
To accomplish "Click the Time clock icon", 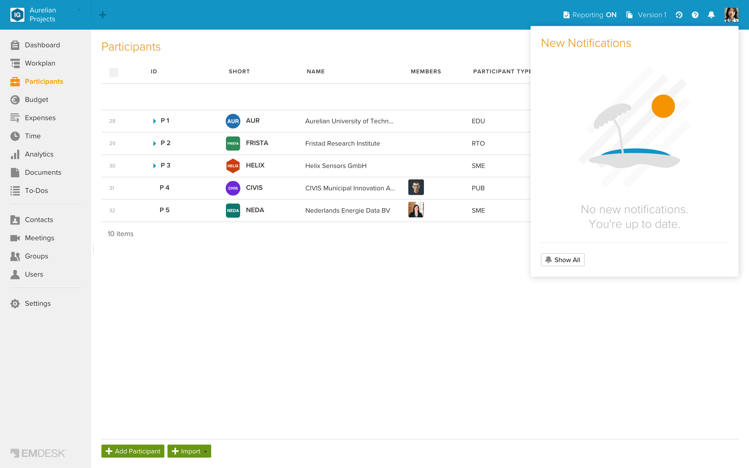I will (15, 136).
